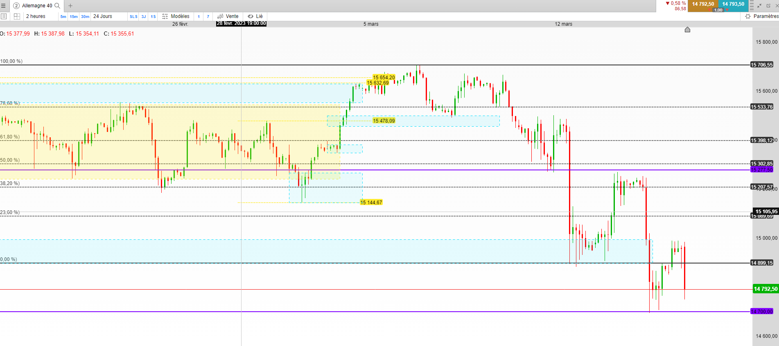Open the list panel icon
779x346 pixels.
coord(4,16)
